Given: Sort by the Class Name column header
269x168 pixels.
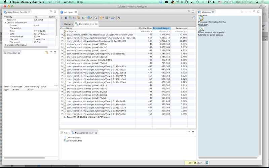Looking at the screenshot, I should click(x=98, y=28).
